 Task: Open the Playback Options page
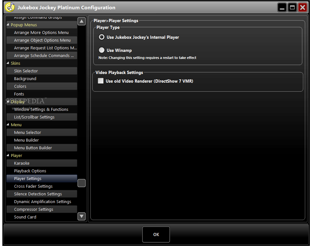tap(42, 171)
